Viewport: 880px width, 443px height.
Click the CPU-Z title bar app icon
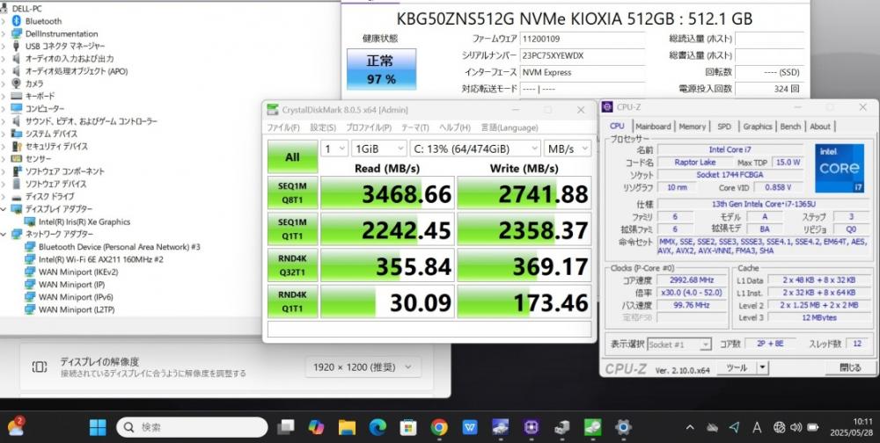coord(607,107)
